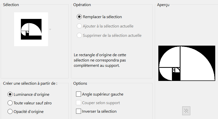Image resolution: width=218 pixels, height=119 pixels.
Task: Enable Angle supérieur gauche checkbox
Action: (79, 94)
